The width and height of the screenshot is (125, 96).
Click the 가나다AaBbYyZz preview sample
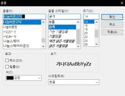click(x=74, y=64)
